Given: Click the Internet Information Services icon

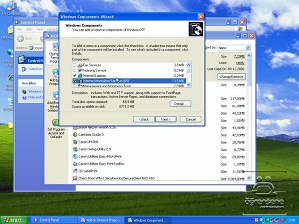Looking at the screenshot, I should click(80, 81).
